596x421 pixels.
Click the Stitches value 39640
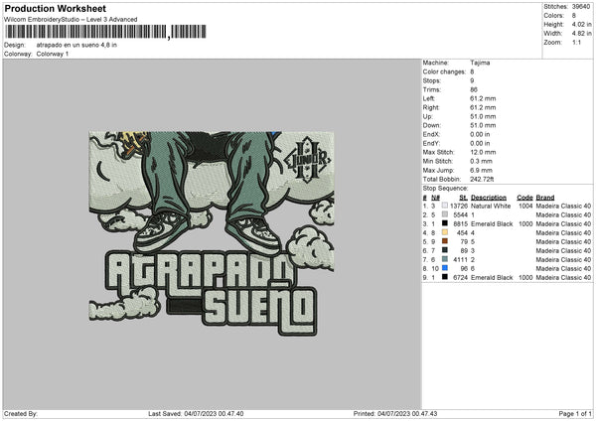click(x=581, y=7)
